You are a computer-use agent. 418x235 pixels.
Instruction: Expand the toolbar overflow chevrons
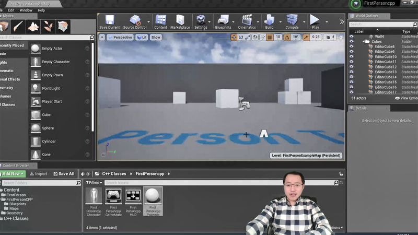click(x=342, y=22)
